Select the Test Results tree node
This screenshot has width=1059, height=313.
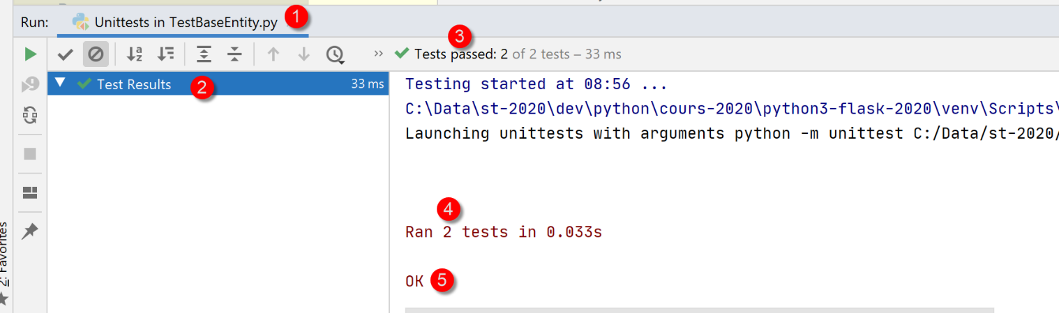(x=133, y=84)
